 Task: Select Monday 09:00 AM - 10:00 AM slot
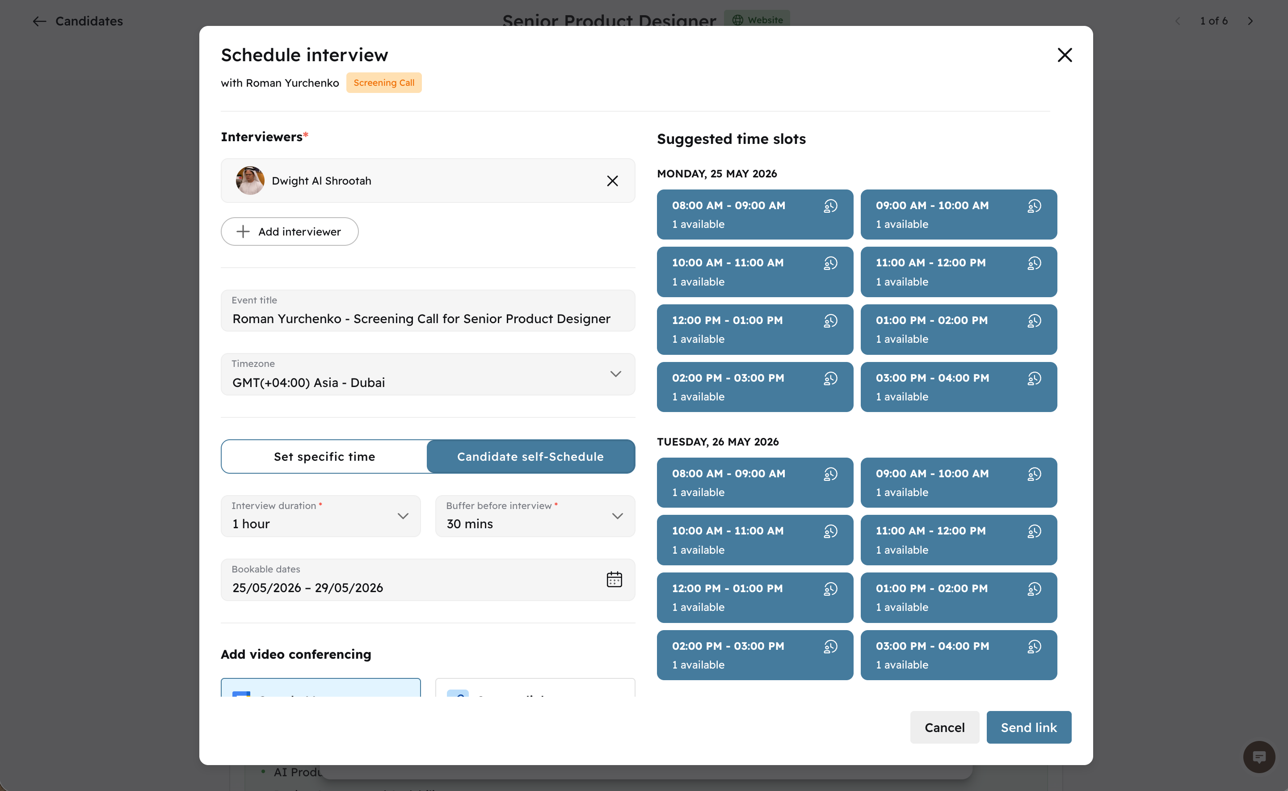pyautogui.click(x=959, y=215)
